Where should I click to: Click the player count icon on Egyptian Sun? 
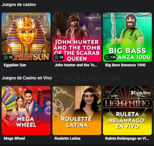(x=6, y=57)
